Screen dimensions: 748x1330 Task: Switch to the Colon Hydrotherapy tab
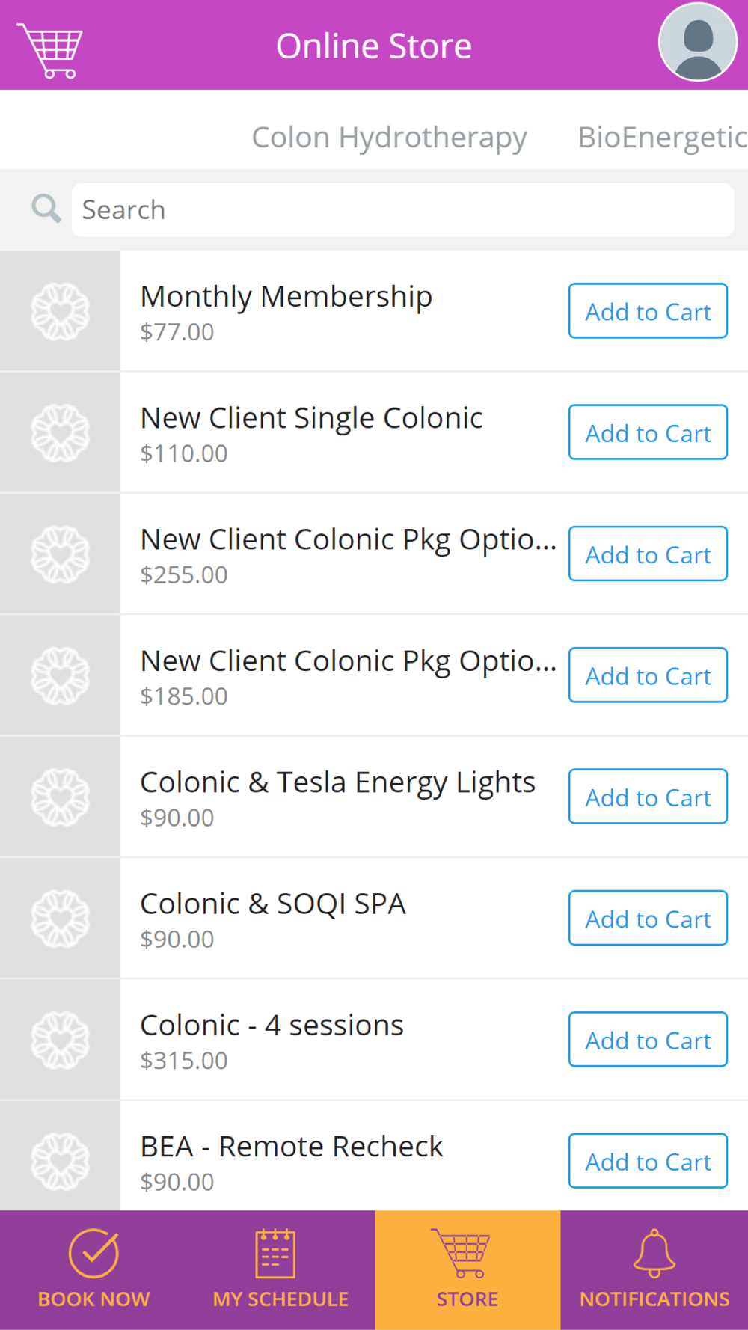[389, 138]
